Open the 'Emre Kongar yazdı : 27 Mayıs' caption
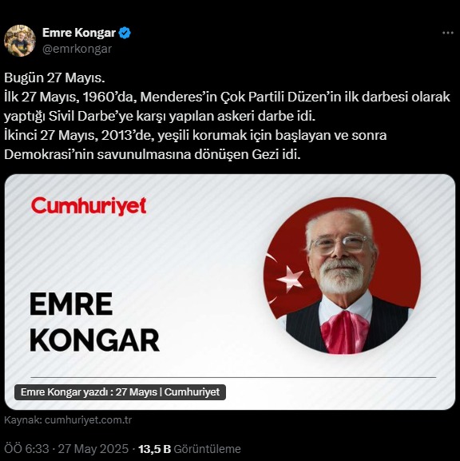 click(120, 392)
